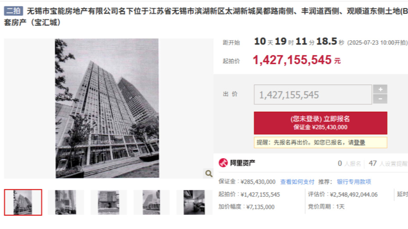Screen dimensions: 408x229
Task: Select the fourth building thumbnail
Action: [151, 202]
